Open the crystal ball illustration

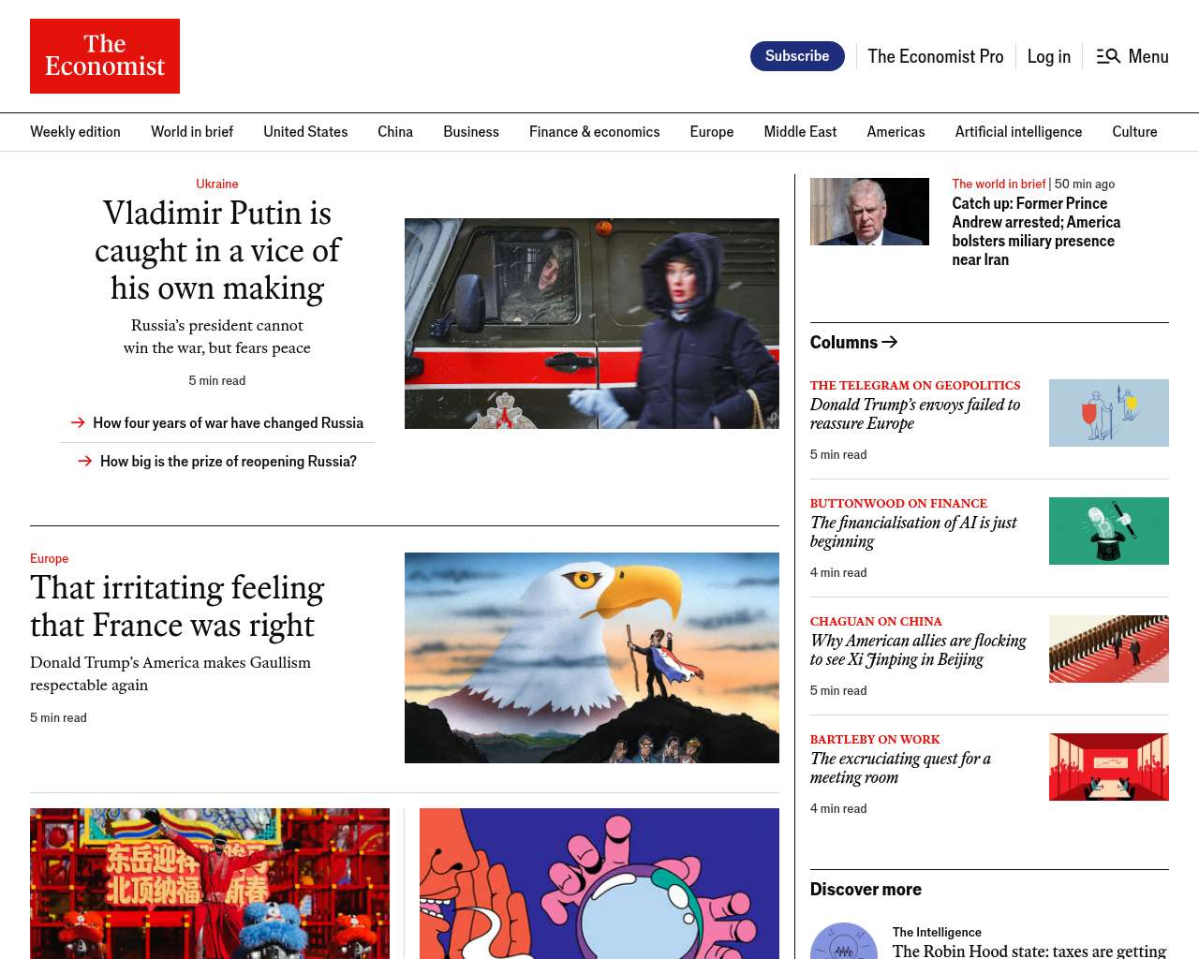[599, 883]
